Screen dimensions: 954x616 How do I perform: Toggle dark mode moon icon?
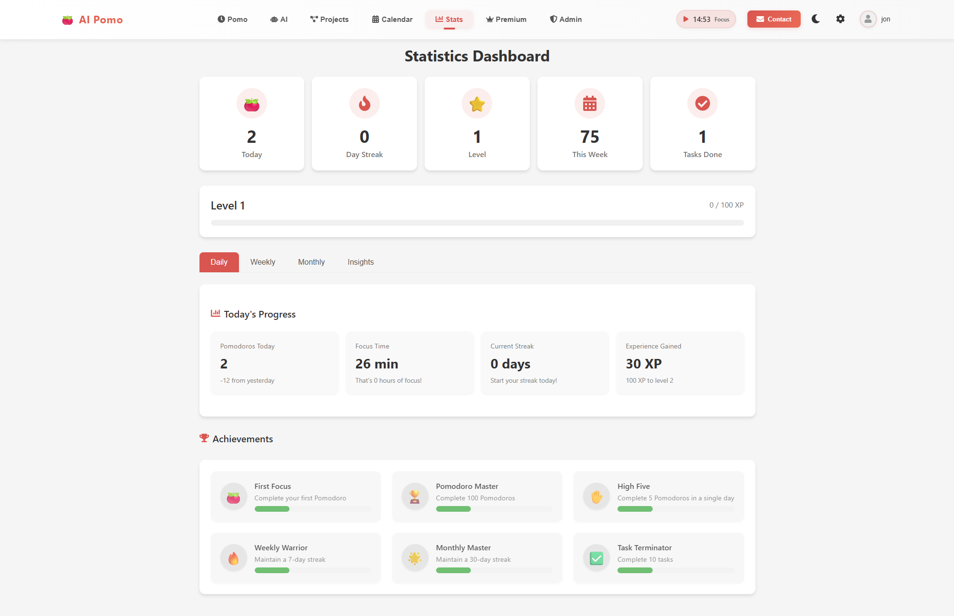pos(815,19)
